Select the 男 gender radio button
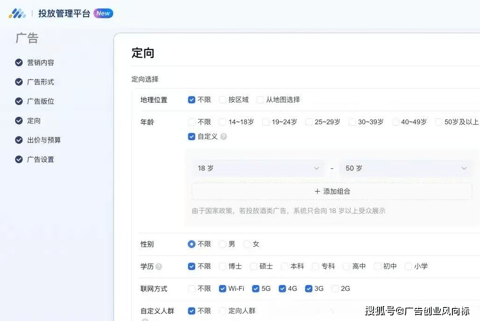Viewport: 480px width, 321px height. tap(223, 244)
